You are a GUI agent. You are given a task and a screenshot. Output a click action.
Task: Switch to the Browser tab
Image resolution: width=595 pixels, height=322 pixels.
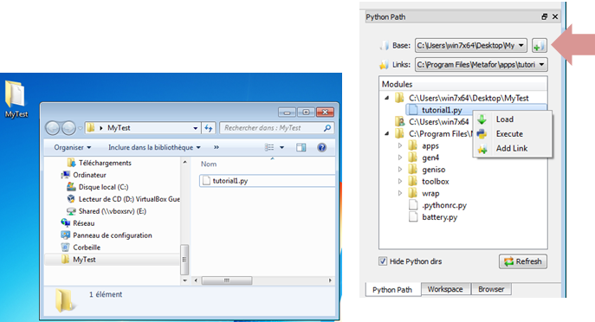click(x=491, y=289)
